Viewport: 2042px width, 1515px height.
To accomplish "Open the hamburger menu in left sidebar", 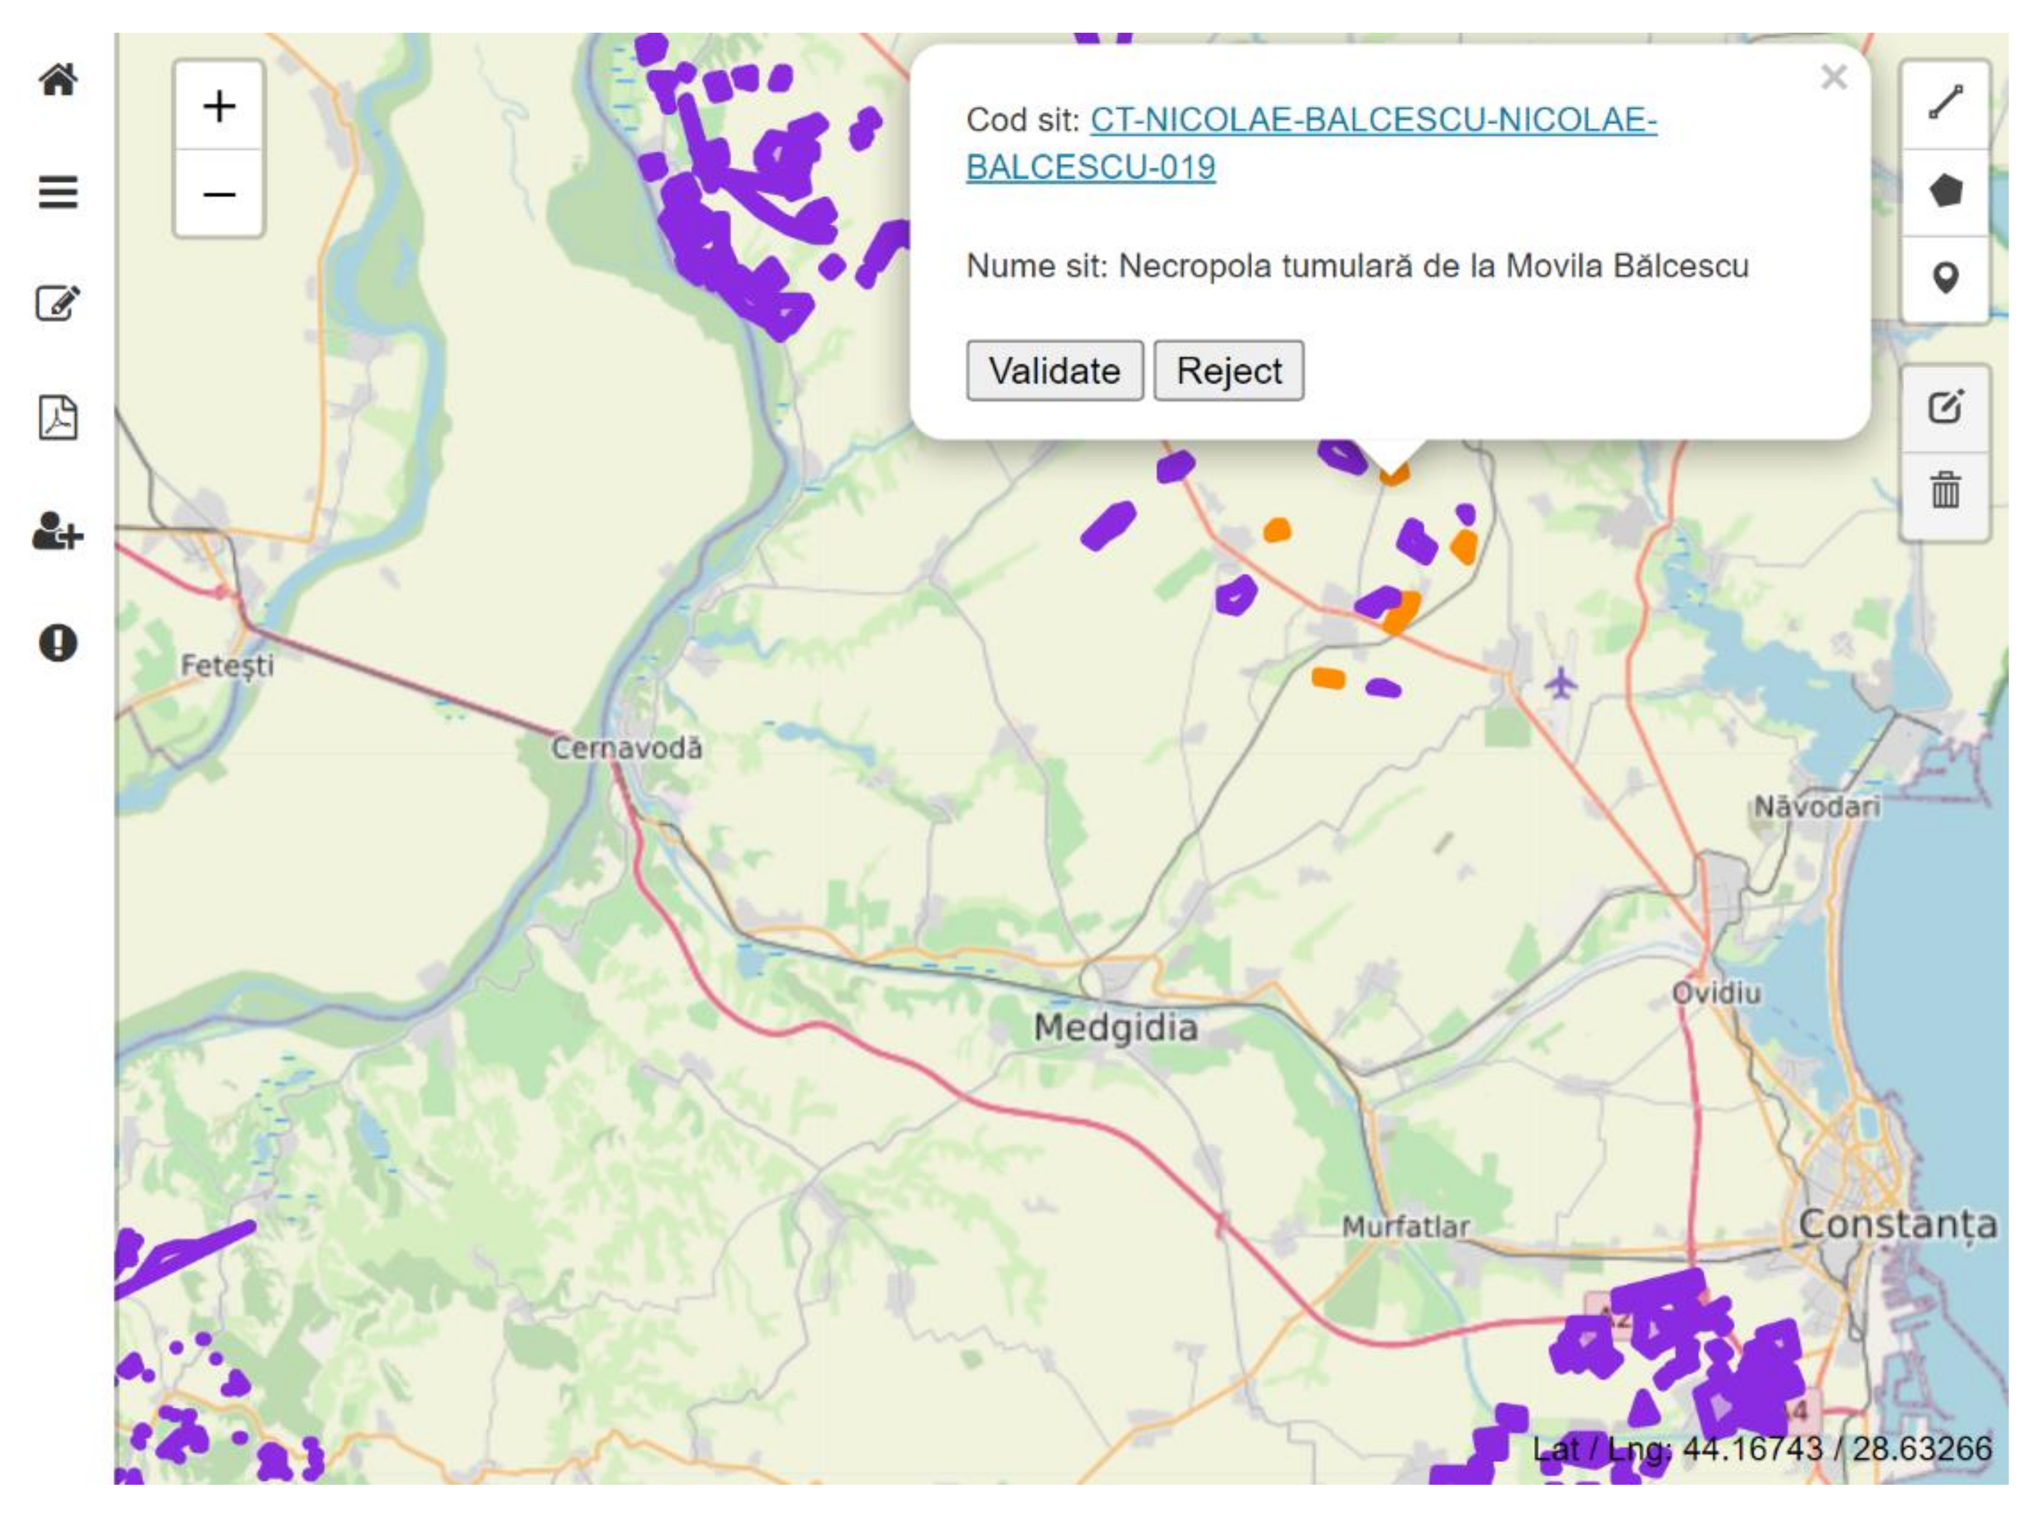I will click(x=58, y=192).
